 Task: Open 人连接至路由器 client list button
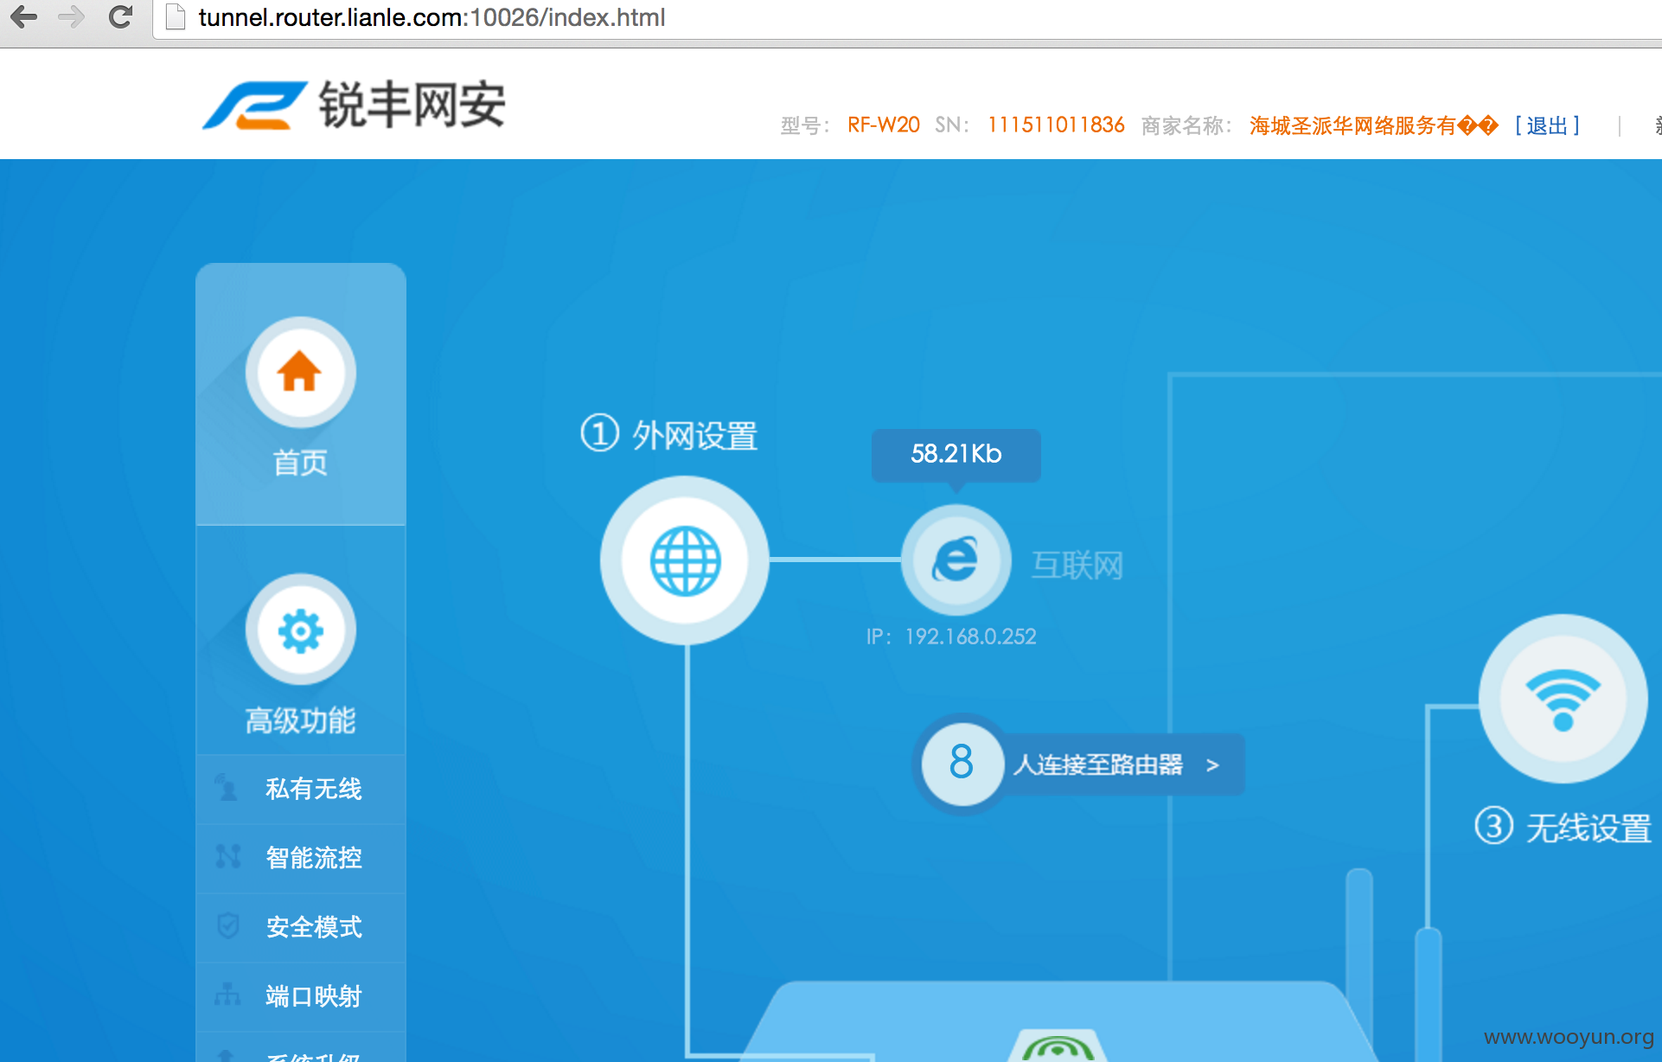(1123, 765)
